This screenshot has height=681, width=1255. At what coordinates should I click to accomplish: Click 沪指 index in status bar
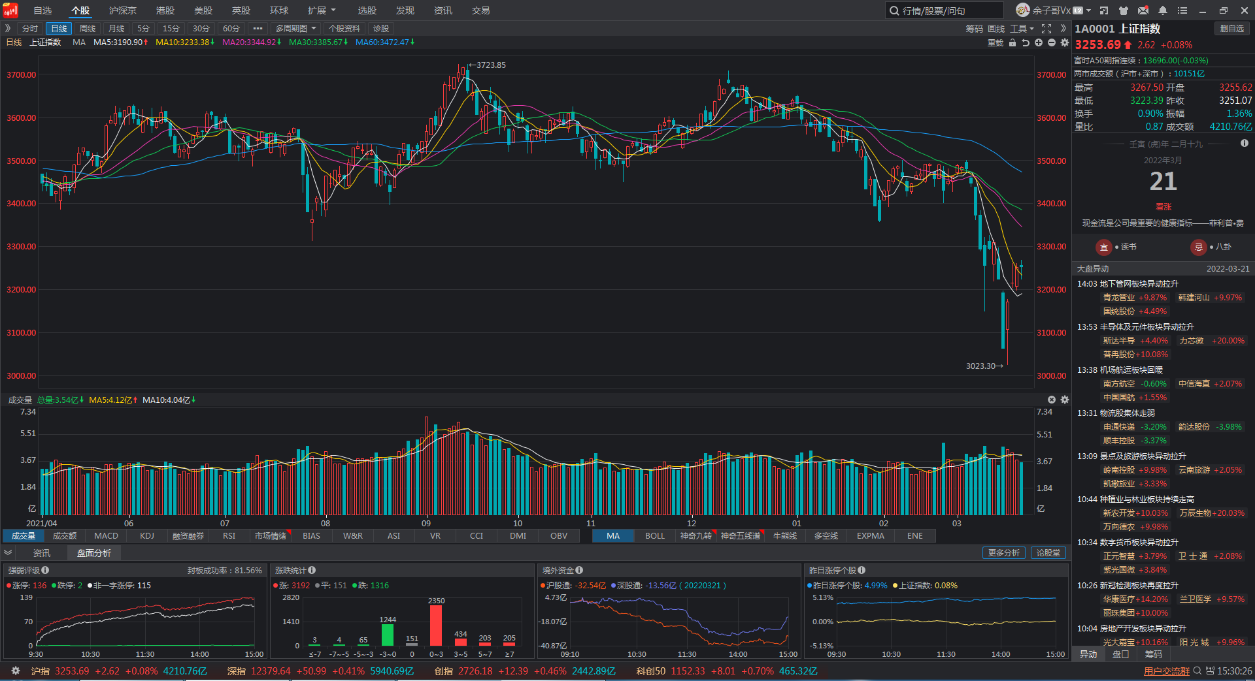click(40, 671)
